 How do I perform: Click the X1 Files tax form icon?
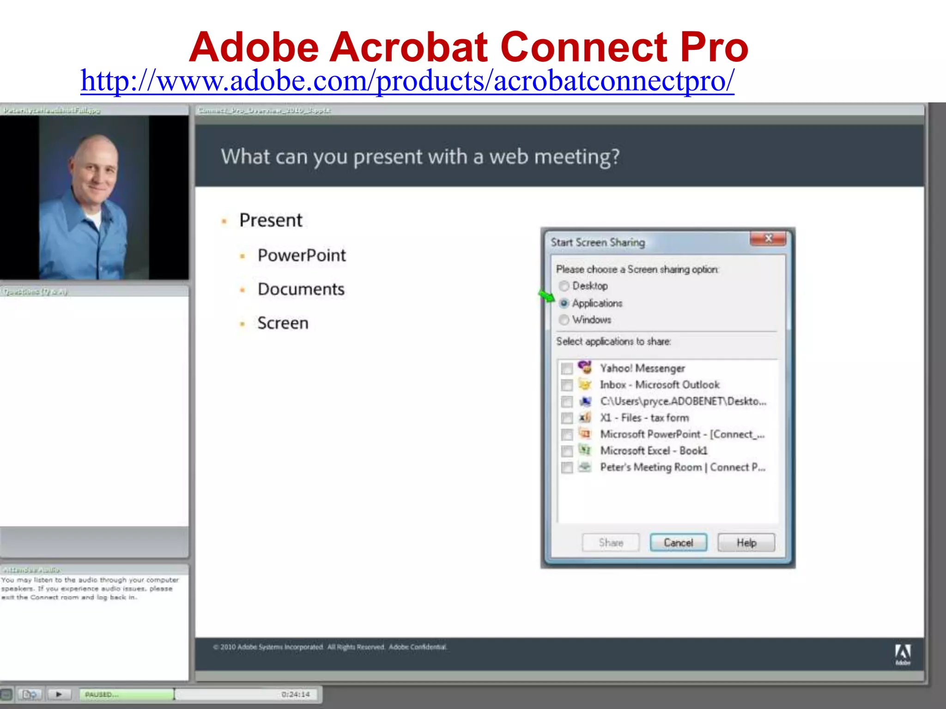(585, 418)
